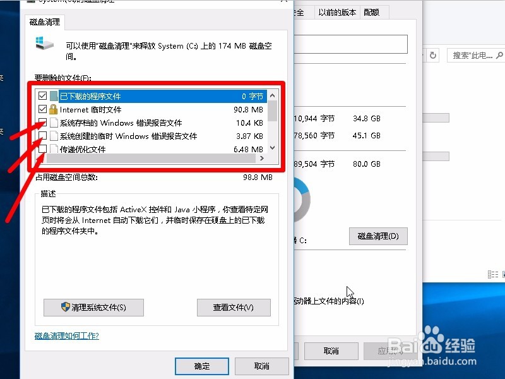The width and height of the screenshot is (505, 379).
Task: Click the lock icon beside Internet 临时文件
Action: (54, 109)
